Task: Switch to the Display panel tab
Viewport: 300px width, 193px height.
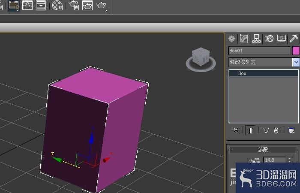Action: (282, 39)
